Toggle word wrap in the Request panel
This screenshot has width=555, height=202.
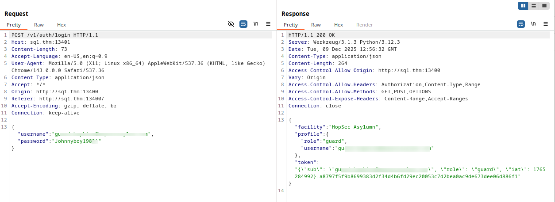[243, 24]
